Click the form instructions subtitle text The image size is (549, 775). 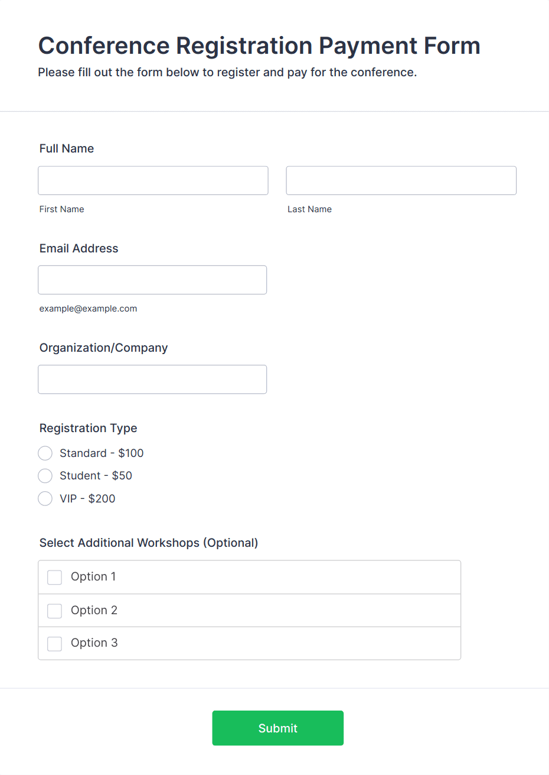tap(227, 72)
